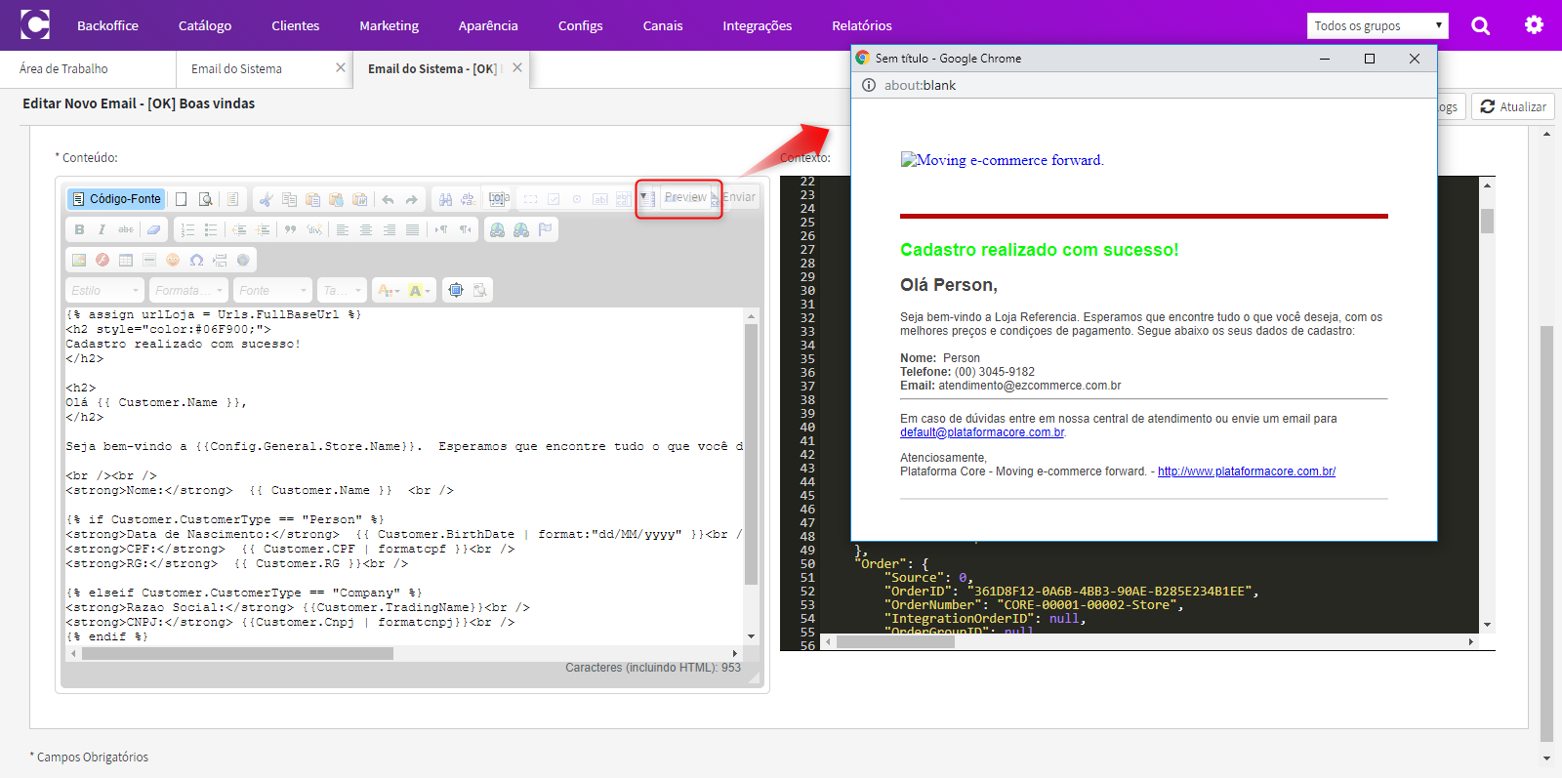The height and width of the screenshot is (778, 1562).
Task: Click the Insert Image icon
Action: pyautogui.click(x=79, y=260)
